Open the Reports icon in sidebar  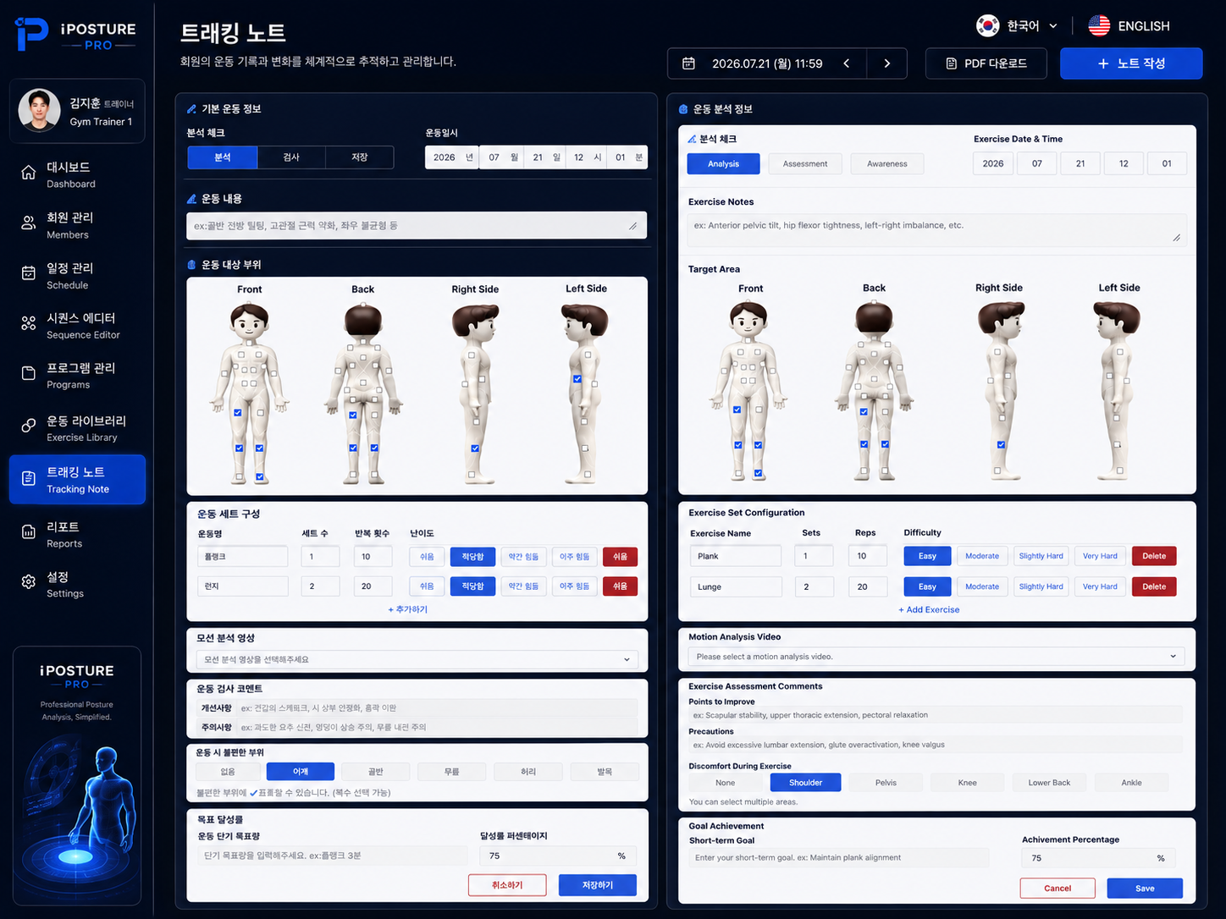(x=29, y=531)
